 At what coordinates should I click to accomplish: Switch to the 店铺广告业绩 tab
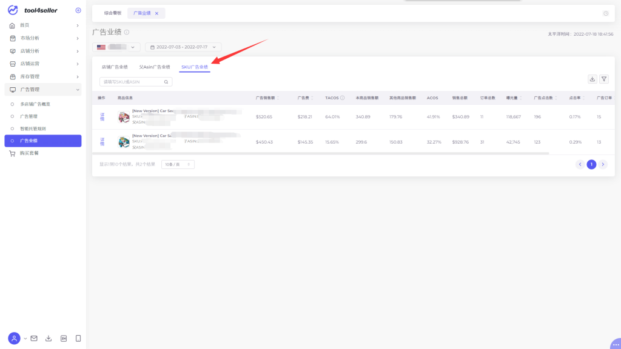(115, 67)
